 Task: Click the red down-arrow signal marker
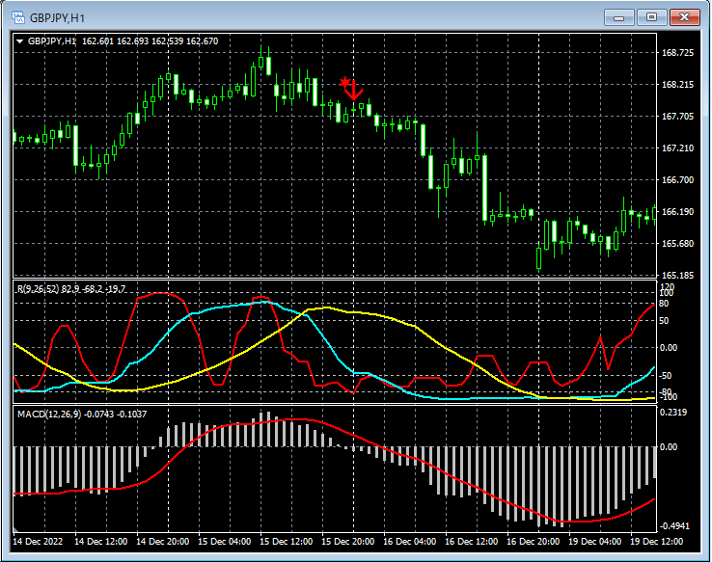pos(354,93)
